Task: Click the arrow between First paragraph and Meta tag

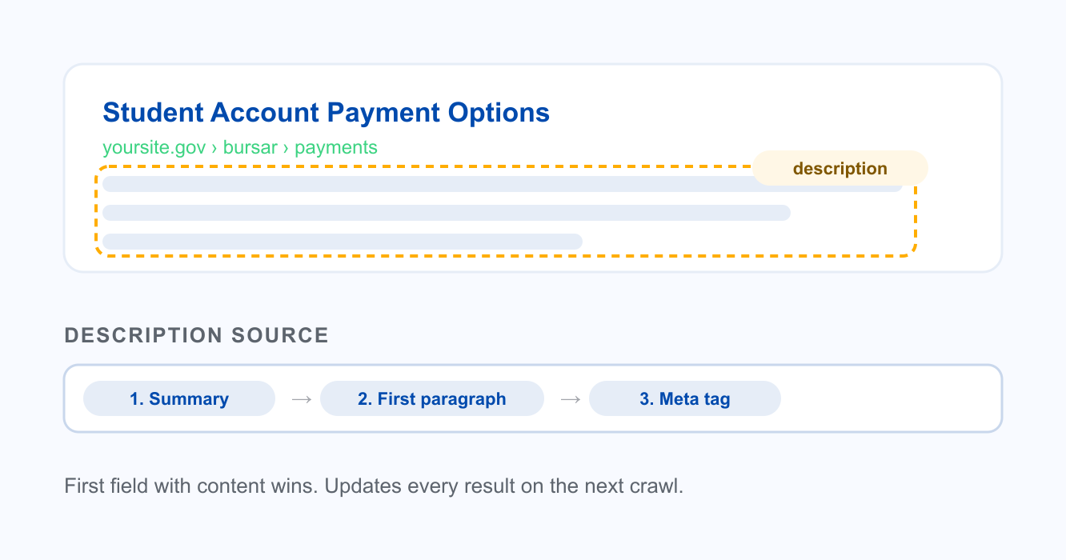Action: pos(570,398)
